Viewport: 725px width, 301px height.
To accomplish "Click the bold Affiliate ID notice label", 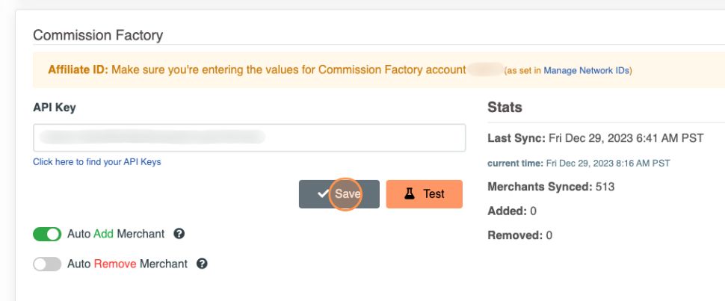I will [78, 69].
